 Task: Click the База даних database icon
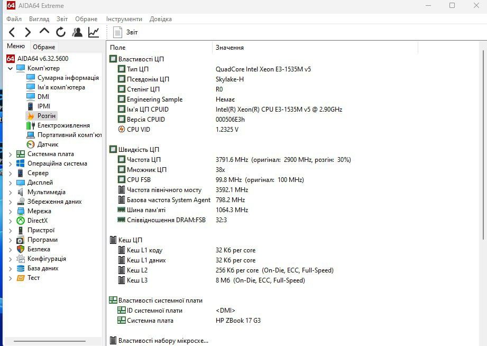21,268
